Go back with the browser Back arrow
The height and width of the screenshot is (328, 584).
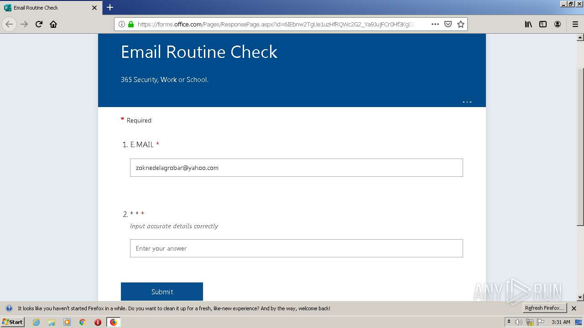click(9, 24)
